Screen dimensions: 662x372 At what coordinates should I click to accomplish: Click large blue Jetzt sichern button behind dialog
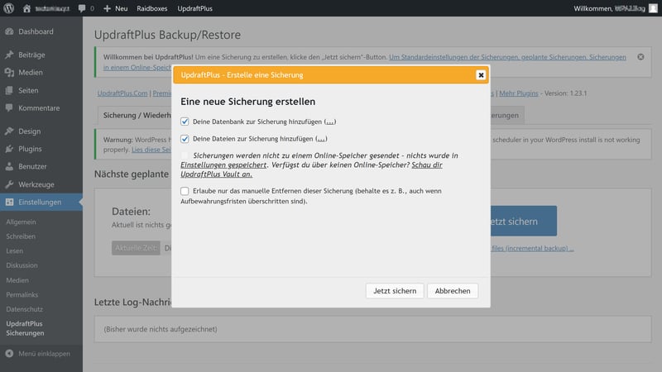point(523,221)
